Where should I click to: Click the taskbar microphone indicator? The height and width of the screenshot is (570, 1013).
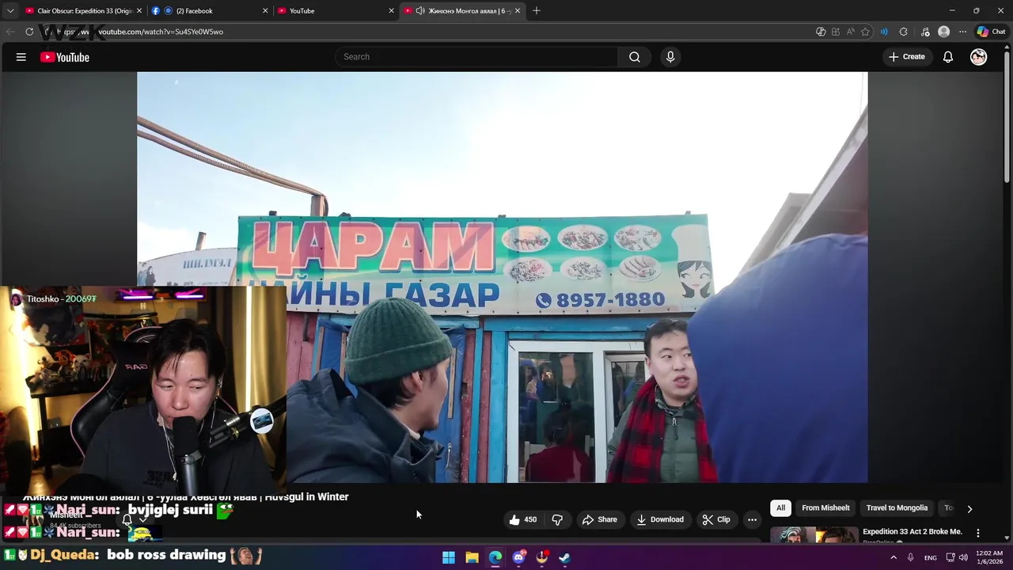910,557
